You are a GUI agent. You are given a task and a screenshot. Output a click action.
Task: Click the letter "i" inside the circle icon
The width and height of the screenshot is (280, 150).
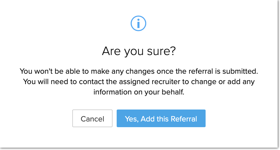coord(138,24)
